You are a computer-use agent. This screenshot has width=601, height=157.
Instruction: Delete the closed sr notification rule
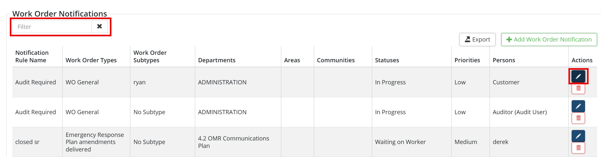[x=578, y=148]
